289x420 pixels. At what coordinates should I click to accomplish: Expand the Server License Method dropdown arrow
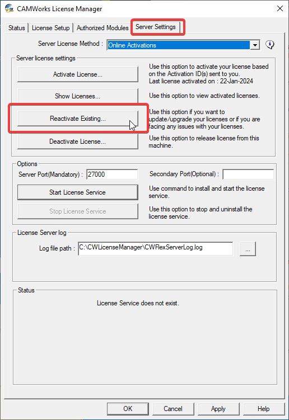pyautogui.click(x=255, y=45)
